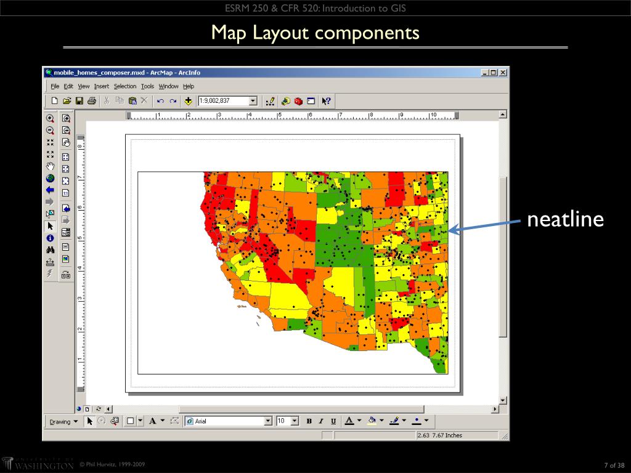Click inside the 1:9,002,837 scale field
The image size is (631, 473).
tap(223, 100)
